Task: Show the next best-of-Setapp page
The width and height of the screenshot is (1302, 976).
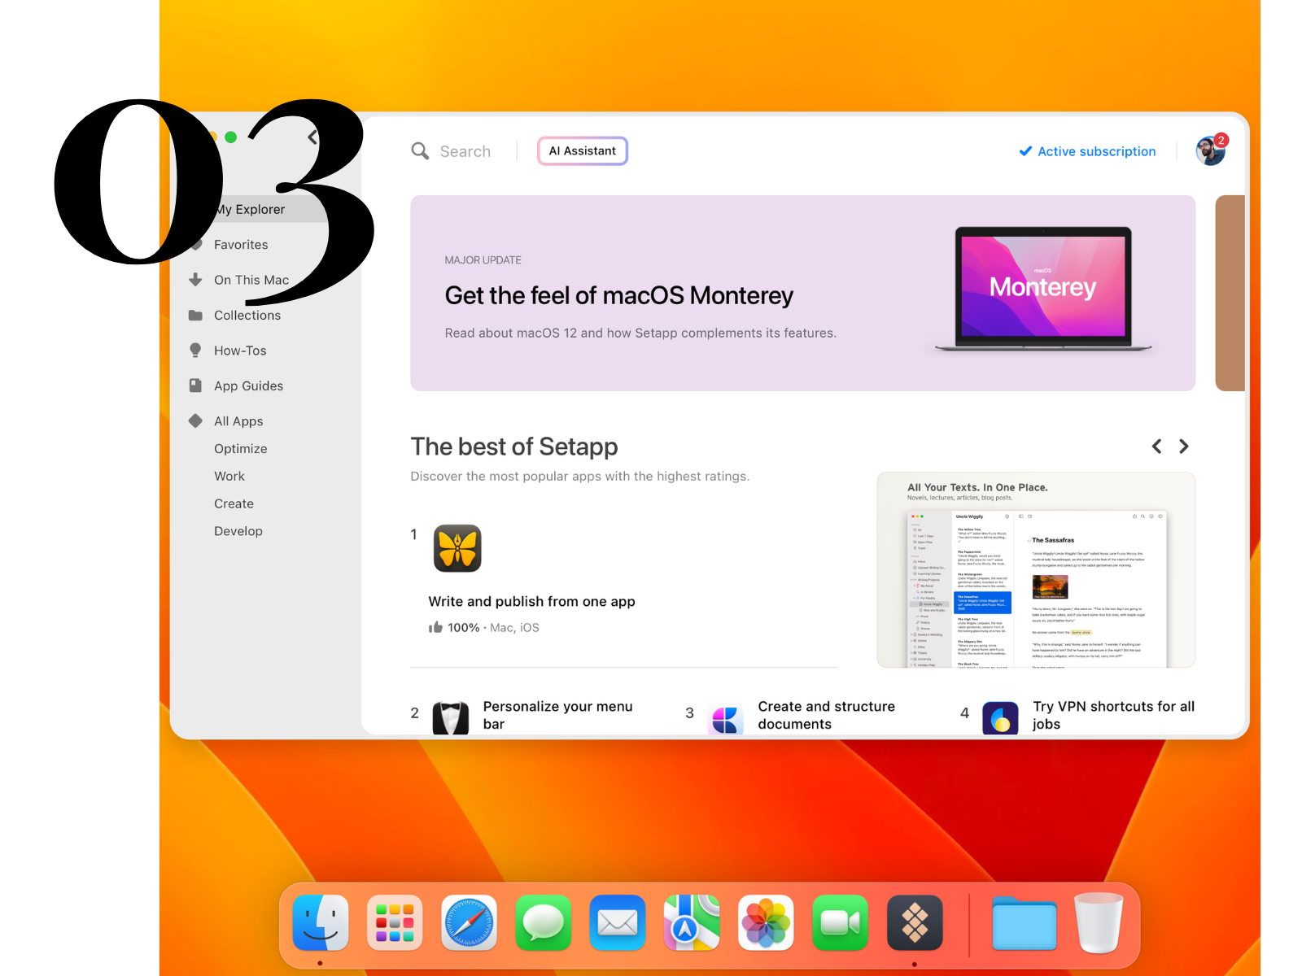Action: point(1183,446)
